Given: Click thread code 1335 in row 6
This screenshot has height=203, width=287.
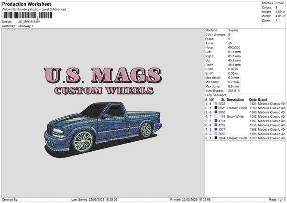Looking at the screenshot, I should (253, 125).
